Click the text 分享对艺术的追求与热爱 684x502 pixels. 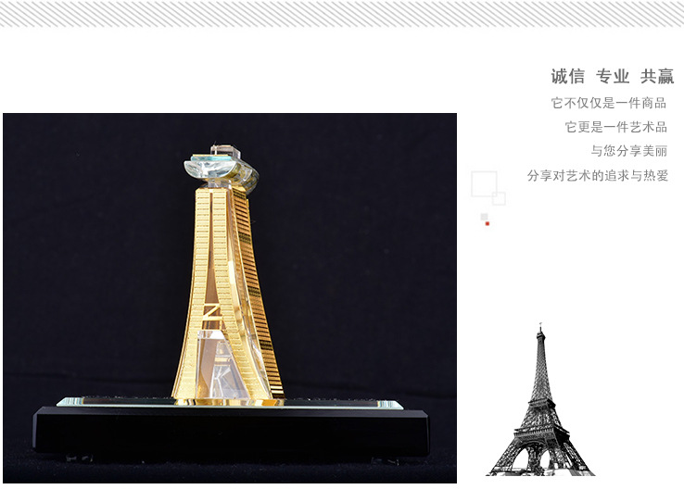[x=598, y=176]
